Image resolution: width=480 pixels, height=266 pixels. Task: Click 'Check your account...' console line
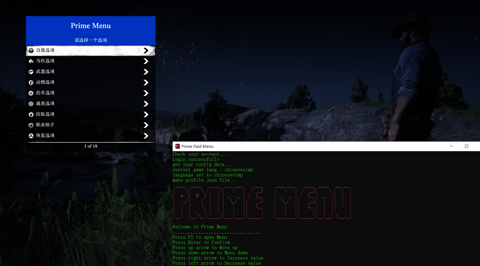tap(199, 154)
